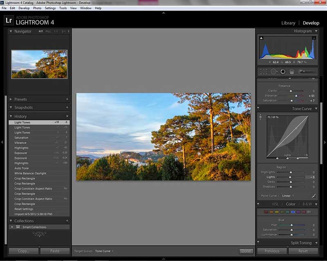Viewport: 327px width, 261px height.
Task: Activate Tone Curve targeted adjustment tool
Action: tap(260, 117)
